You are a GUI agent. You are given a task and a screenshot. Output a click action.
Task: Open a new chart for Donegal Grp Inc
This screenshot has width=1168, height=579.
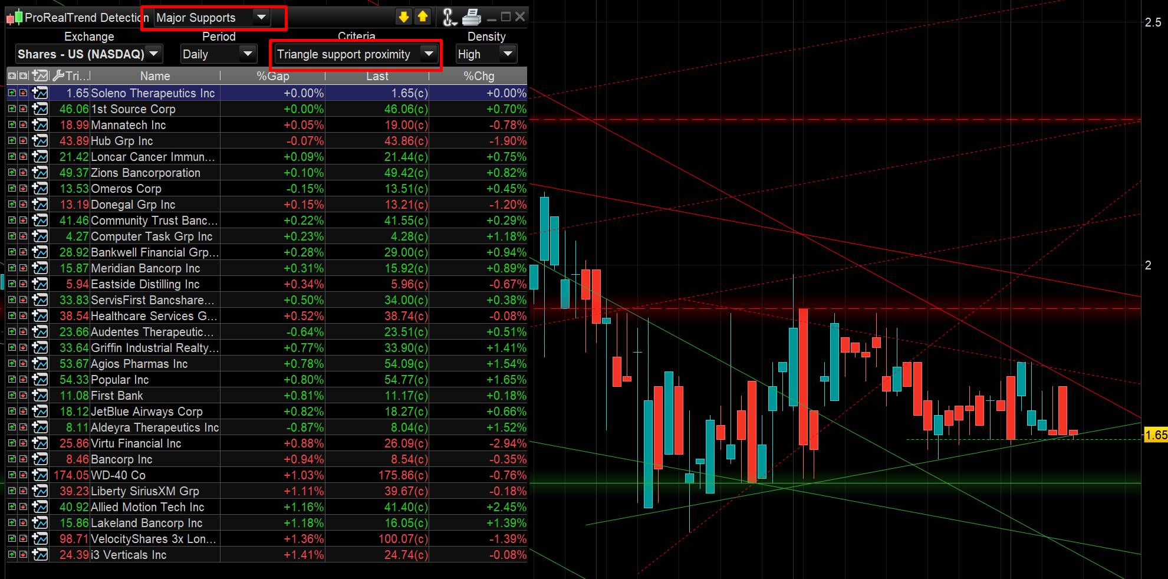tap(40, 205)
